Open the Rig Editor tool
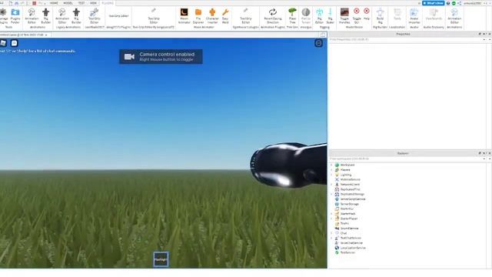This screenshot has height=277, width=492. [x=320, y=16]
